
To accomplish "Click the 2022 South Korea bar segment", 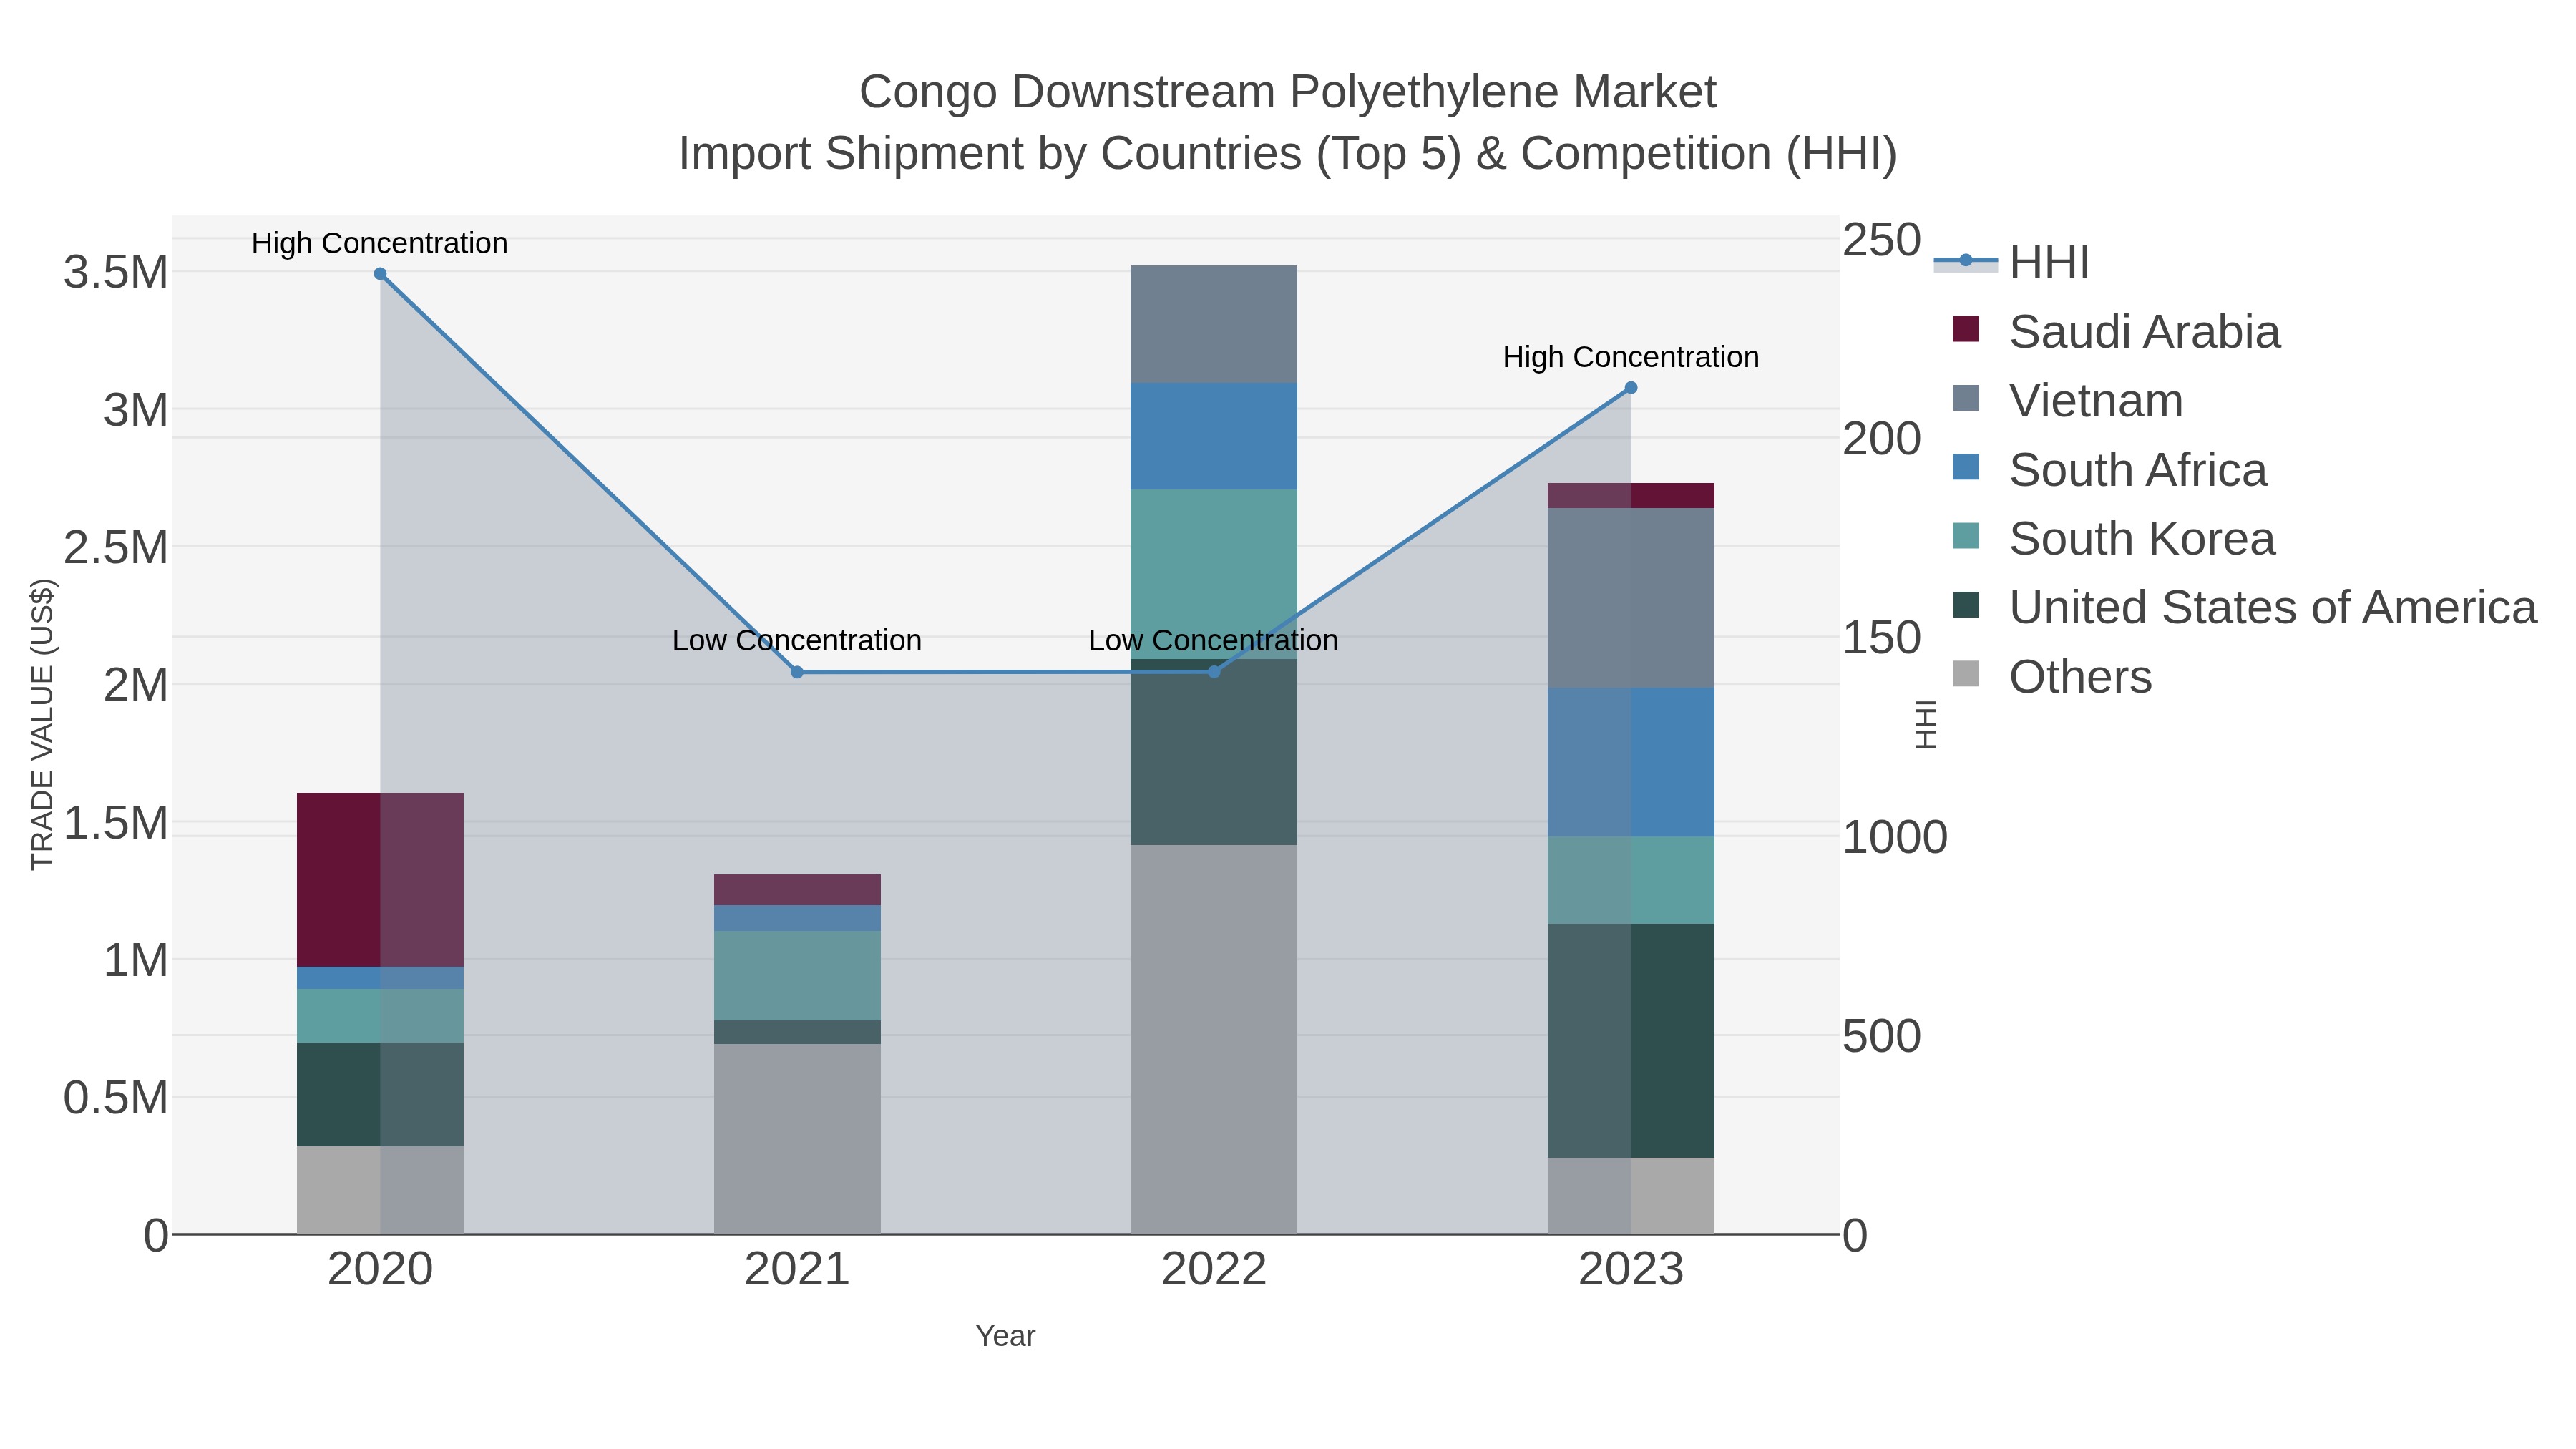I will [1214, 574].
